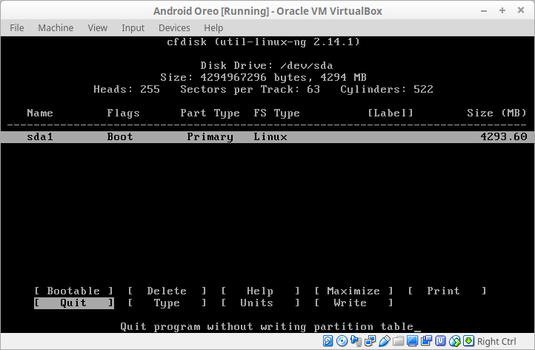
Task: Click the Boot flag of sda1
Action: point(120,137)
